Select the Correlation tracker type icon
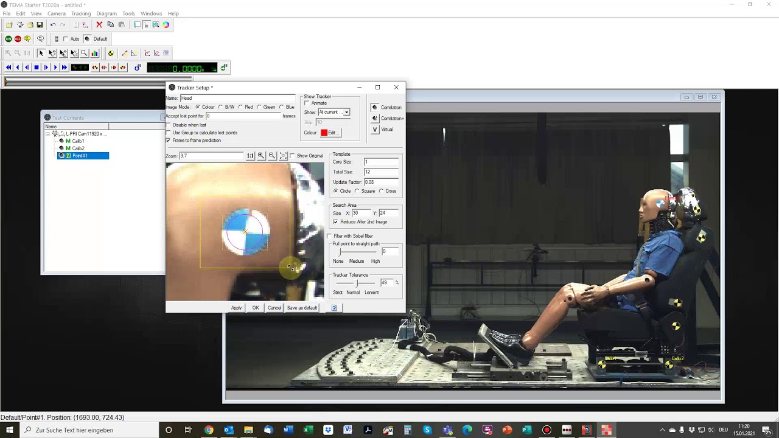 pyautogui.click(x=375, y=107)
